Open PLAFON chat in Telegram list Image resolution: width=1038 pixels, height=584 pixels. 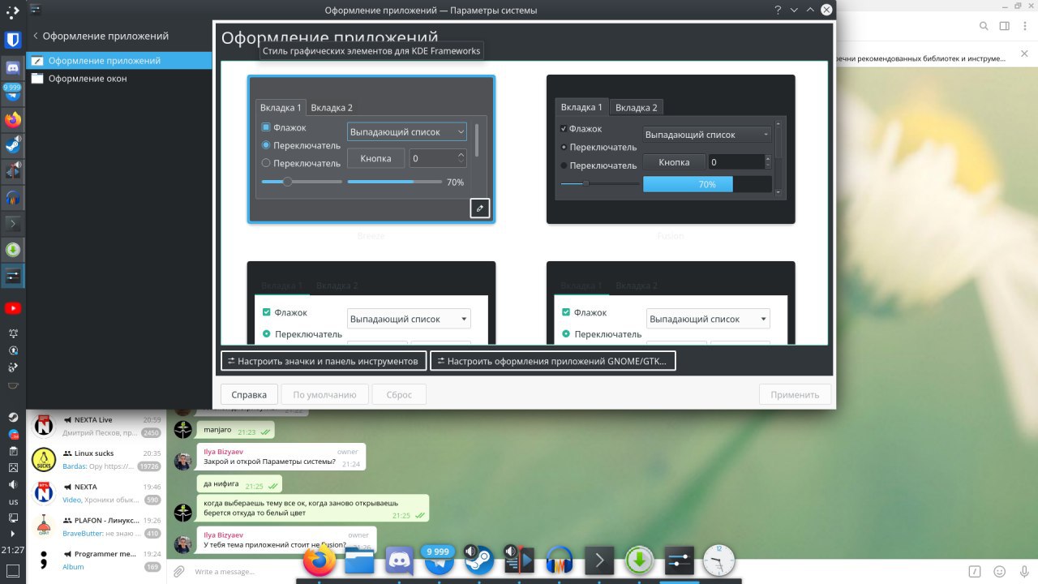96,526
